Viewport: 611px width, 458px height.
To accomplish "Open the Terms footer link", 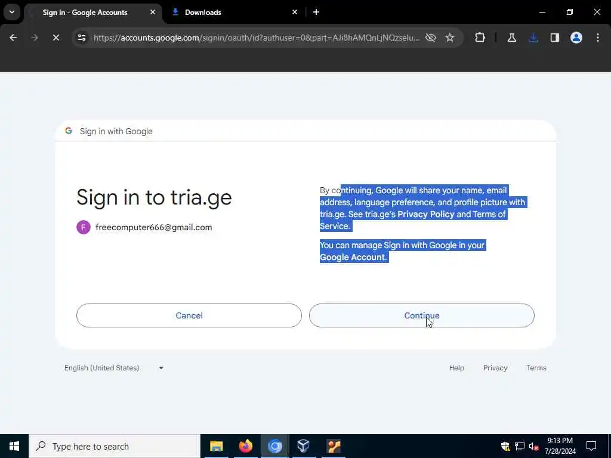I will [x=536, y=367].
